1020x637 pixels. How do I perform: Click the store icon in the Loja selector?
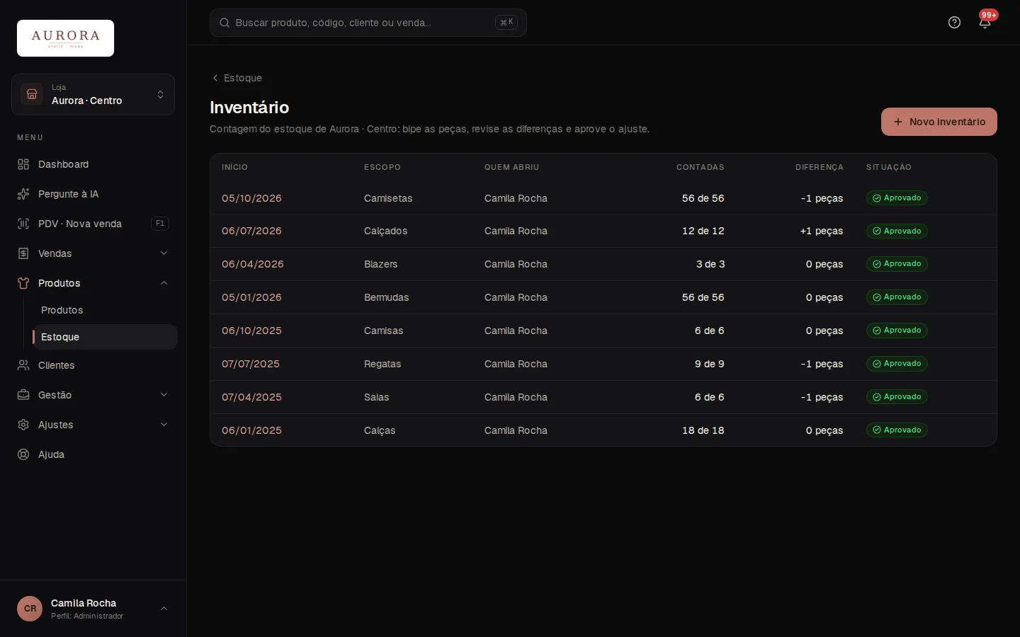coord(32,94)
